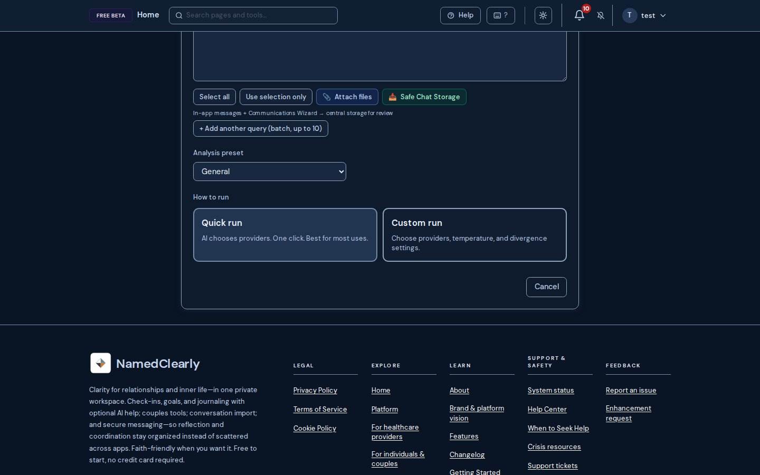Click footer Home link under Explore
Image resolution: width=760 pixels, height=475 pixels.
[381, 391]
